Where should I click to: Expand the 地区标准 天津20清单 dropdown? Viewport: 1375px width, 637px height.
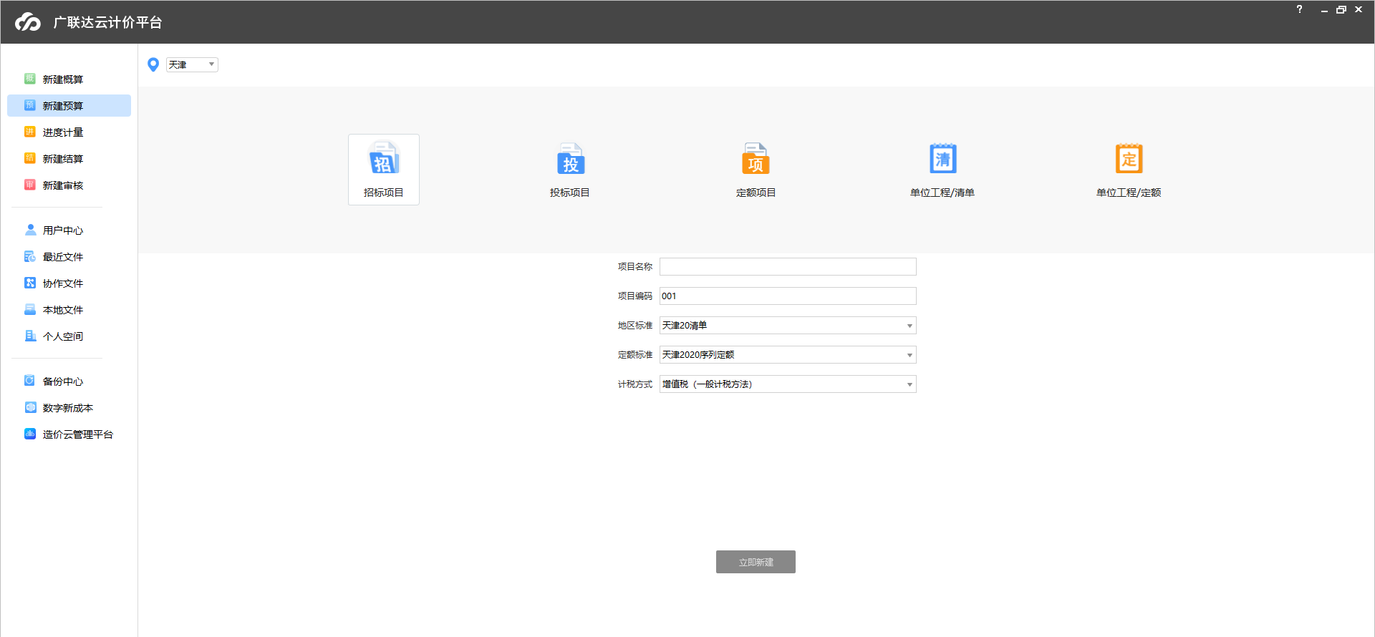click(x=788, y=326)
